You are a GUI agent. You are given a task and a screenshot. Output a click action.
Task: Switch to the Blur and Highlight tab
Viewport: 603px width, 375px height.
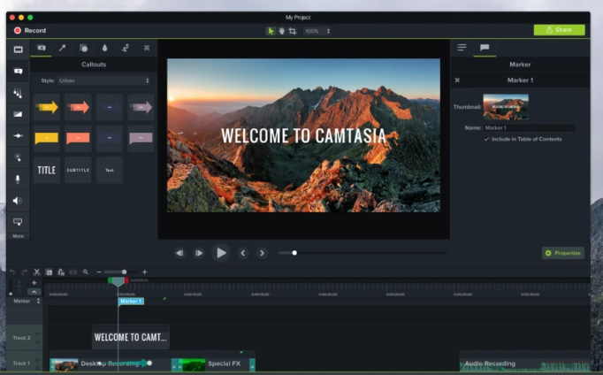tap(104, 48)
